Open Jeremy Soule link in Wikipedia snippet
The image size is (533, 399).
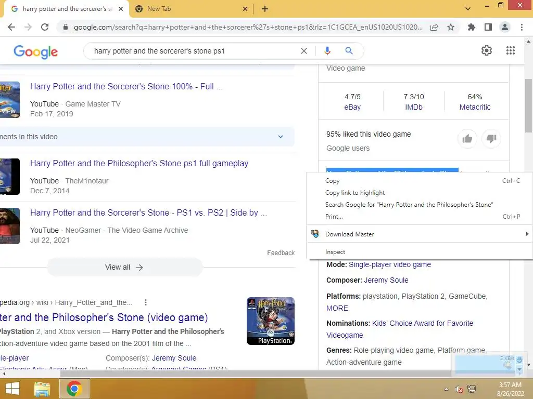pos(174,358)
